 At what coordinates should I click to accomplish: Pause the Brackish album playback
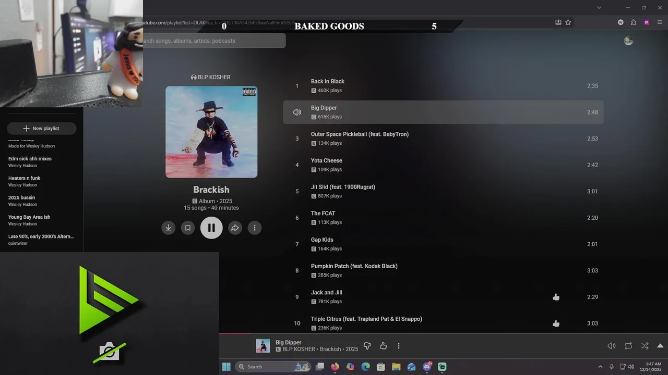coord(211,228)
